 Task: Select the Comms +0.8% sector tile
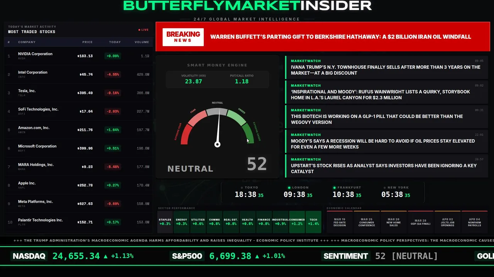pos(214,222)
